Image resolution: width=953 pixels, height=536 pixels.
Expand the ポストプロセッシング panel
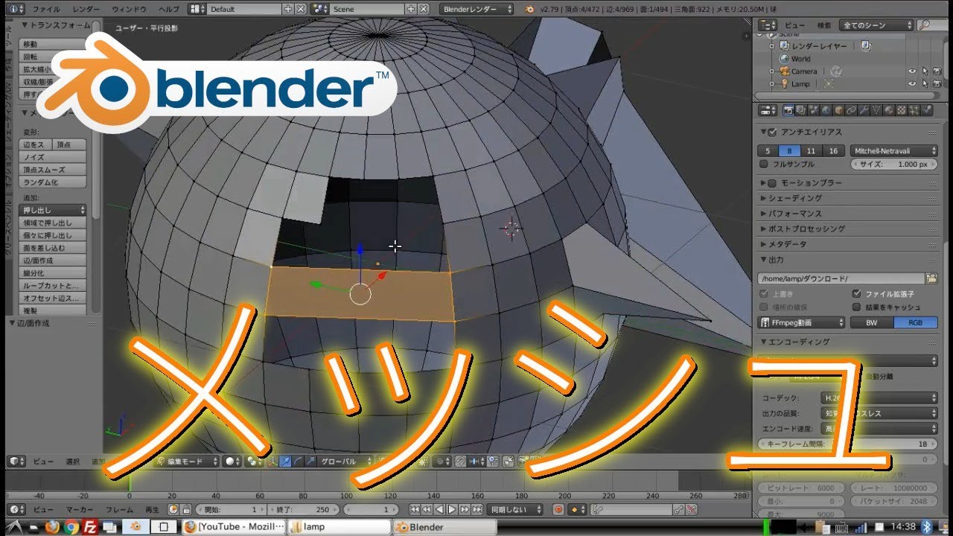pos(806,229)
